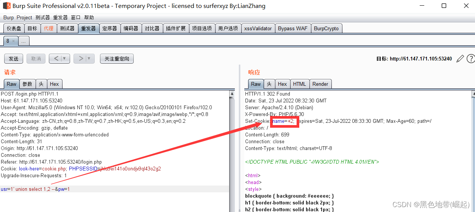The height and width of the screenshot is (212, 475).
Task: Open the BurpCrypto tab
Action: click(x=327, y=28)
